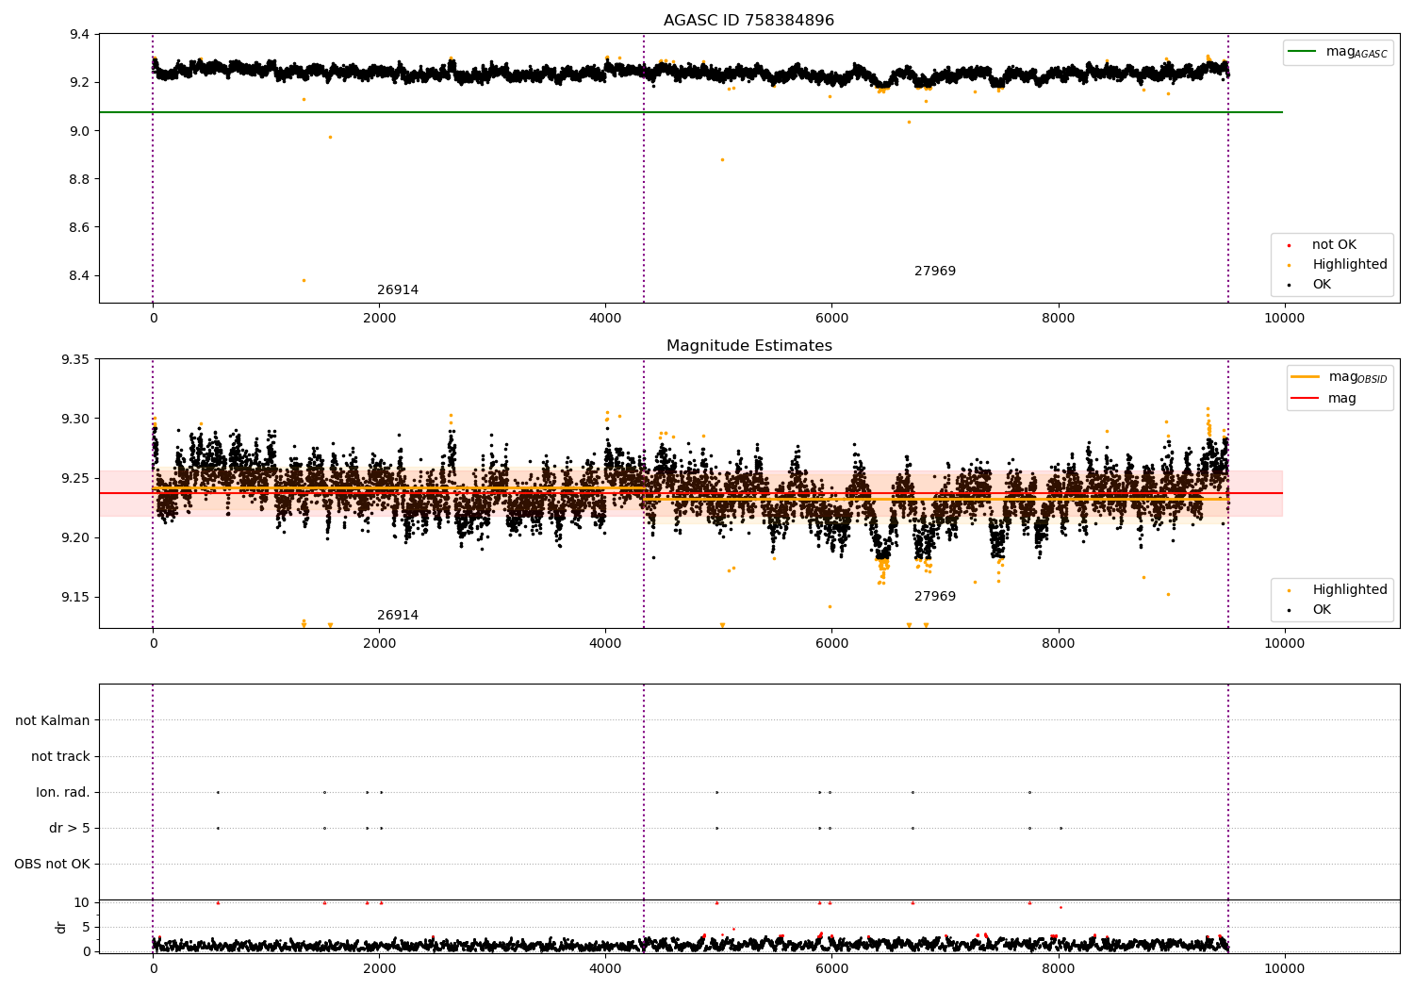
Task: Click x-axis tick "6000" under top plot
Action: click(x=831, y=319)
